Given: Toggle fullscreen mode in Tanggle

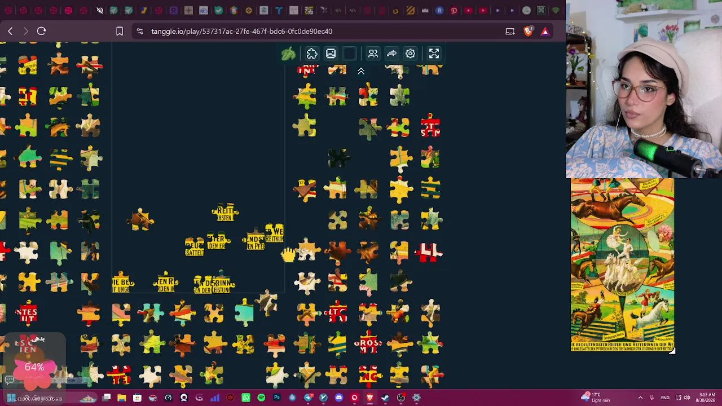Looking at the screenshot, I should tap(434, 54).
